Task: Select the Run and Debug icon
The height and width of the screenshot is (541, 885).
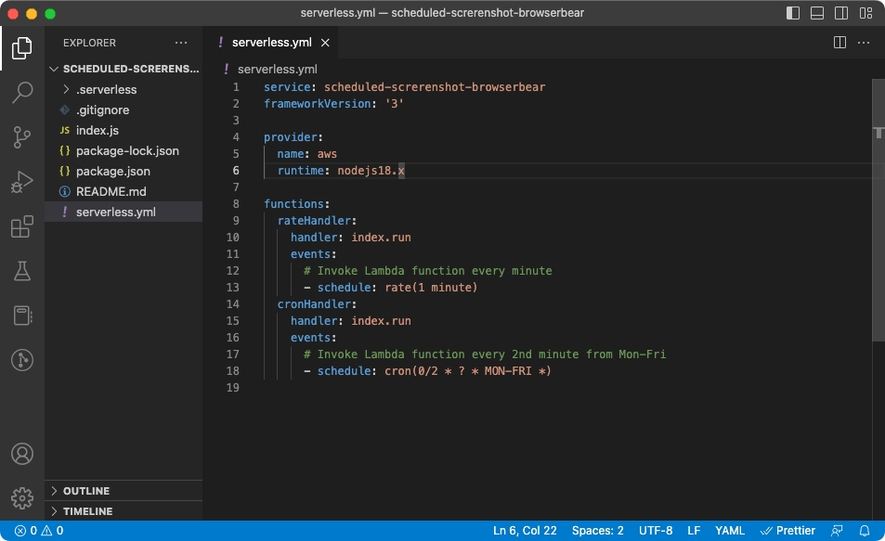Action: click(21, 182)
